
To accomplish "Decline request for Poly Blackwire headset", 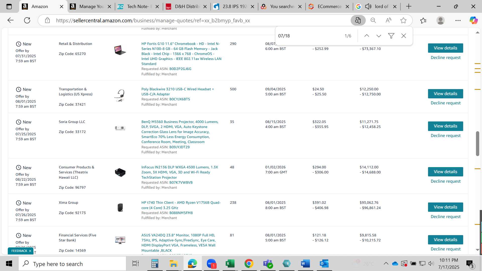I will [446, 103].
